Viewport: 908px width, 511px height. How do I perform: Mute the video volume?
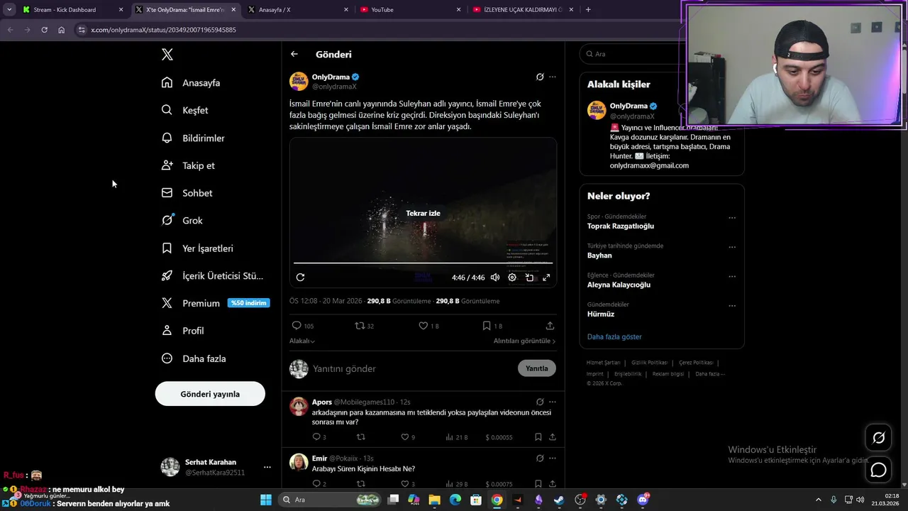pos(495,278)
